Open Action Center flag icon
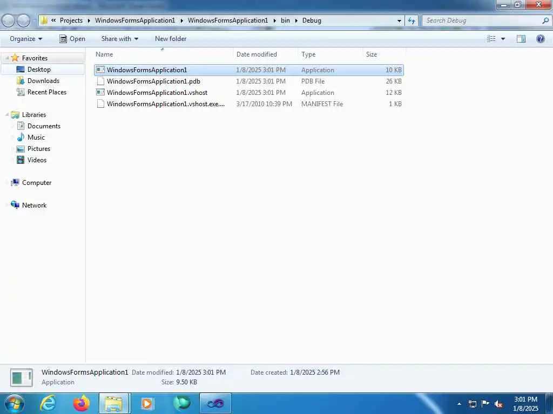Image resolution: width=553 pixels, height=414 pixels. [x=485, y=404]
